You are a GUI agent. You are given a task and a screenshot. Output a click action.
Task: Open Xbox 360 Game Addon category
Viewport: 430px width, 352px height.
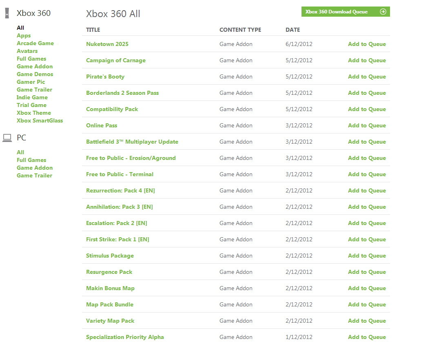coord(35,66)
